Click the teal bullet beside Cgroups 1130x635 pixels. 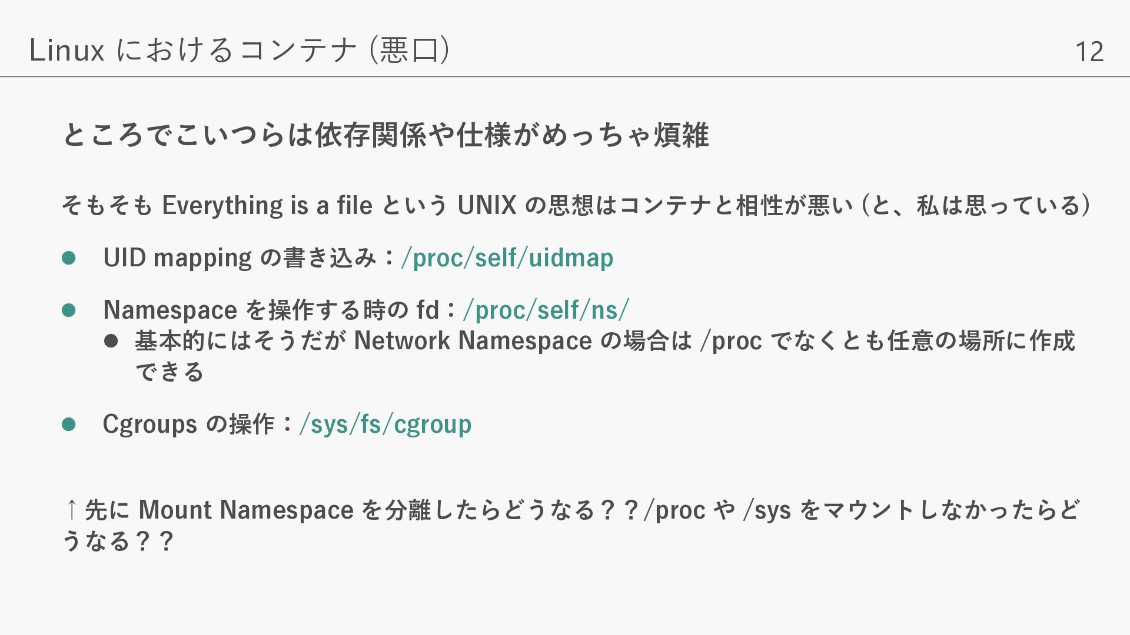(x=69, y=424)
